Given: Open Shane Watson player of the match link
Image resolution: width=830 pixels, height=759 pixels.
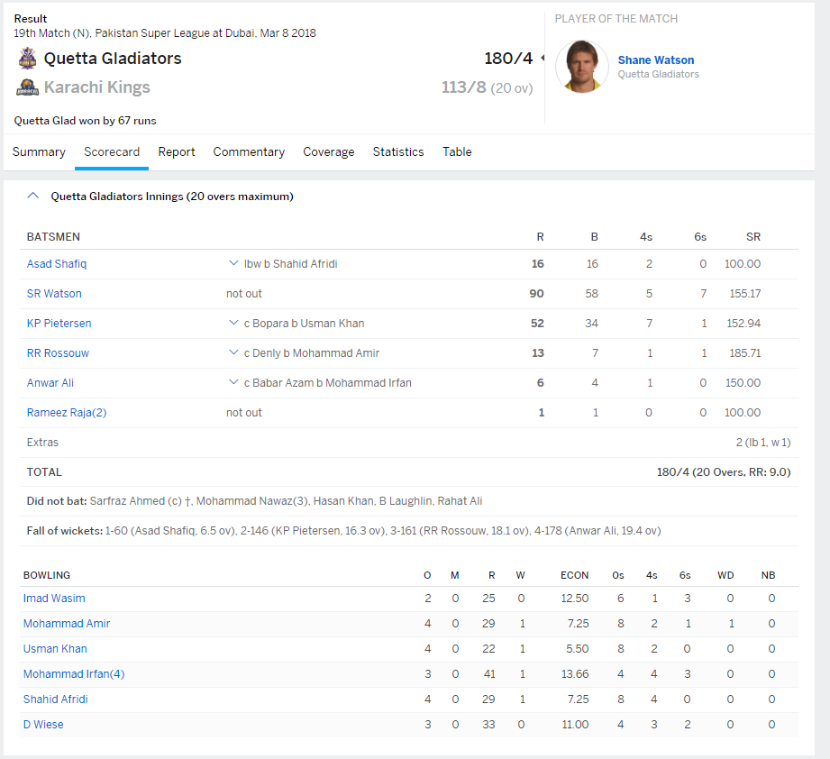Looking at the screenshot, I should tap(655, 60).
